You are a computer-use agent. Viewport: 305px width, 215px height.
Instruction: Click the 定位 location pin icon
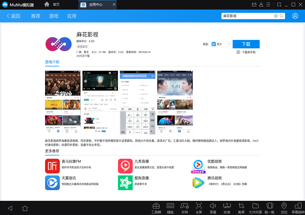click(x=284, y=206)
